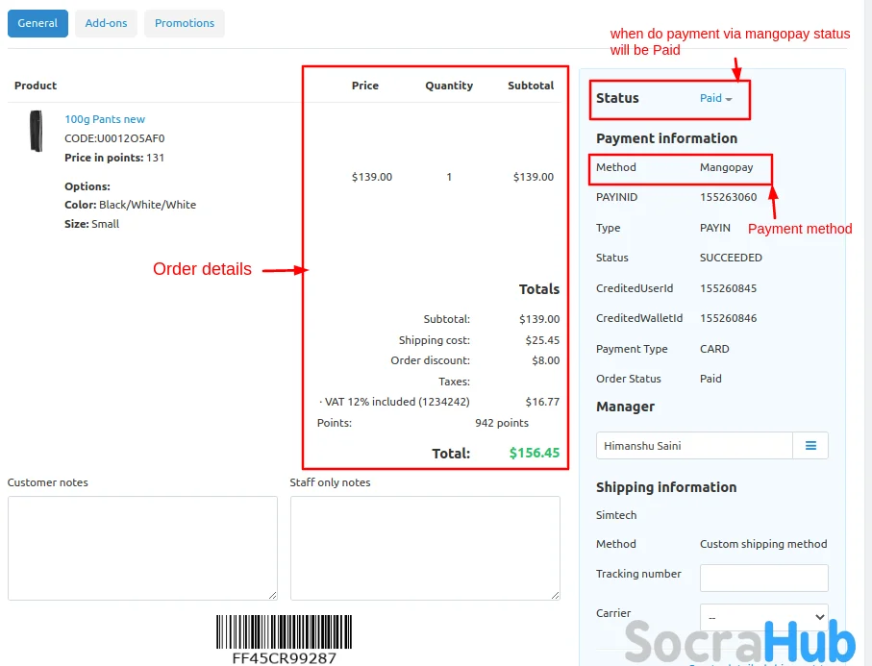Focus the Tracking number field
Image resolution: width=872 pixels, height=666 pixels.
(x=763, y=578)
